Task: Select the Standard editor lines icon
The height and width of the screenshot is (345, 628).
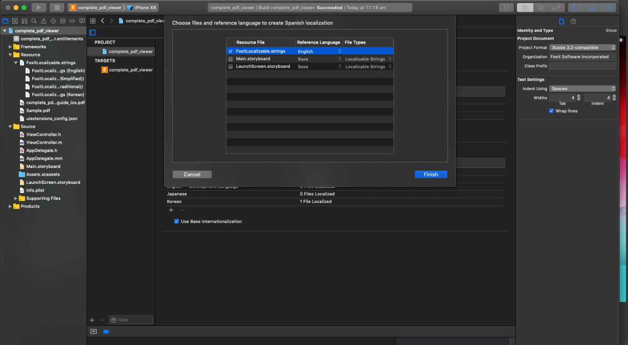Action: point(525,8)
